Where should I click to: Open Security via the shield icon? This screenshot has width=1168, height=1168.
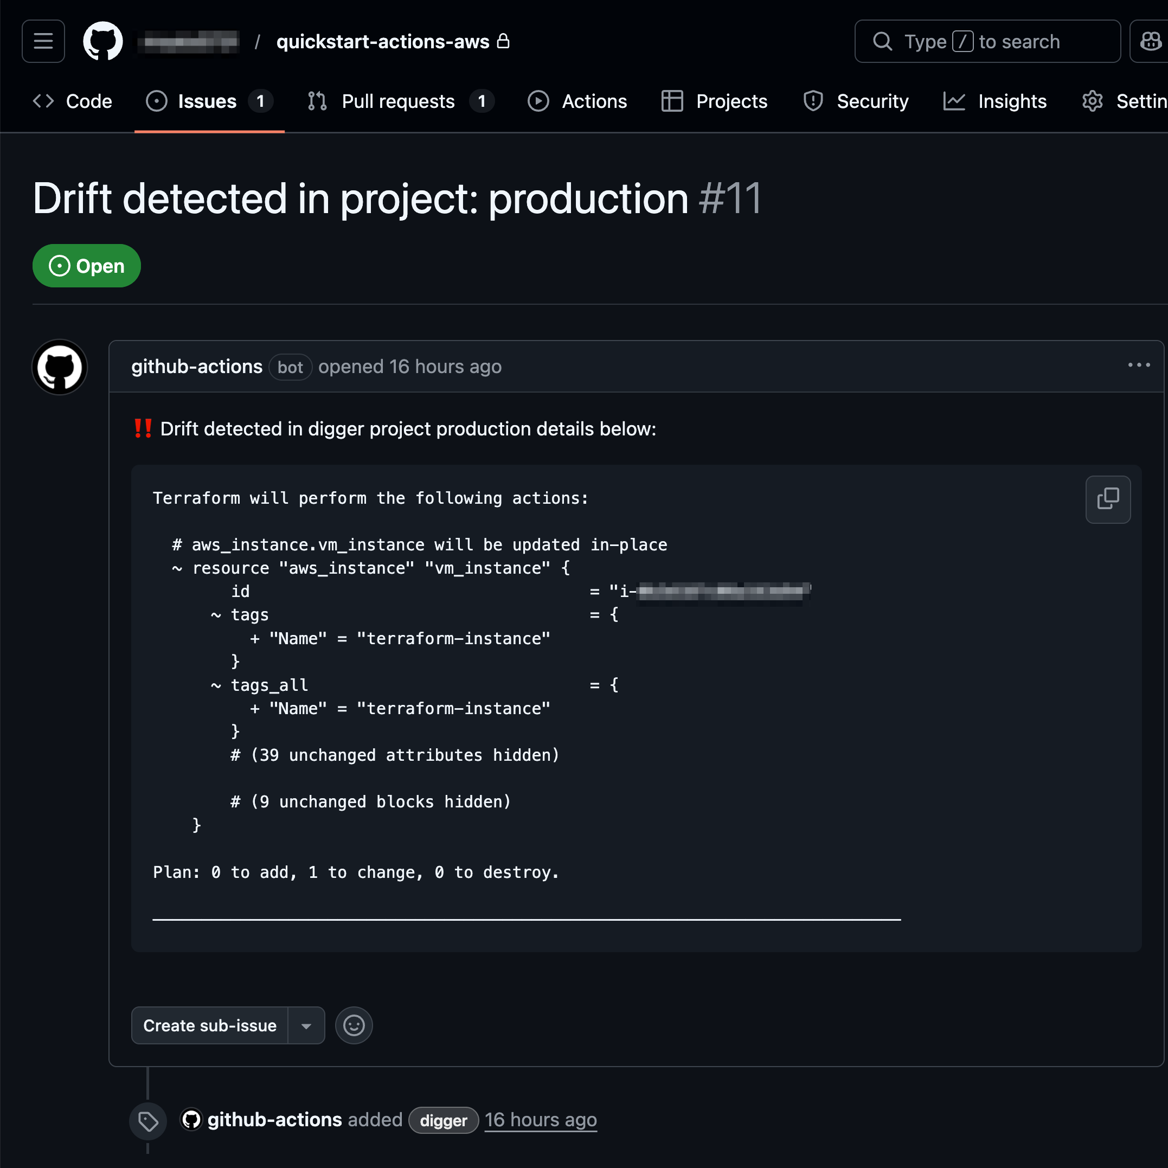click(x=812, y=101)
